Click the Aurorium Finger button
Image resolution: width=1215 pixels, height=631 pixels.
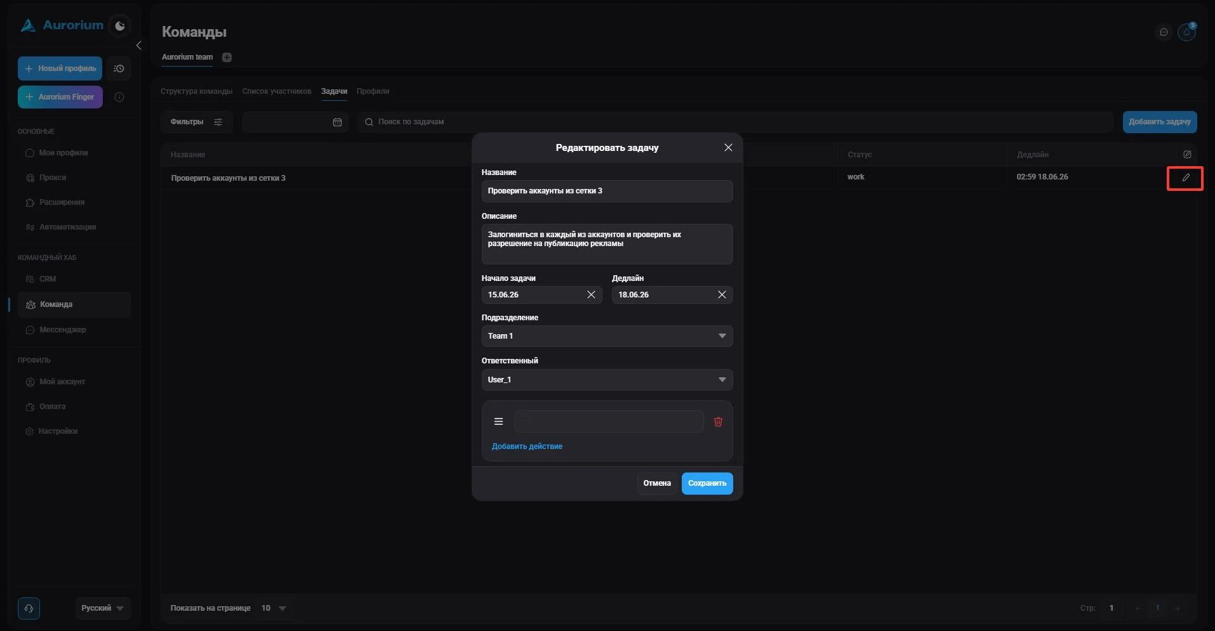(60, 97)
